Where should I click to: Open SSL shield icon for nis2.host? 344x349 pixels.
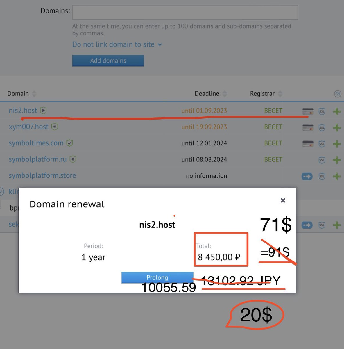pos(322,111)
